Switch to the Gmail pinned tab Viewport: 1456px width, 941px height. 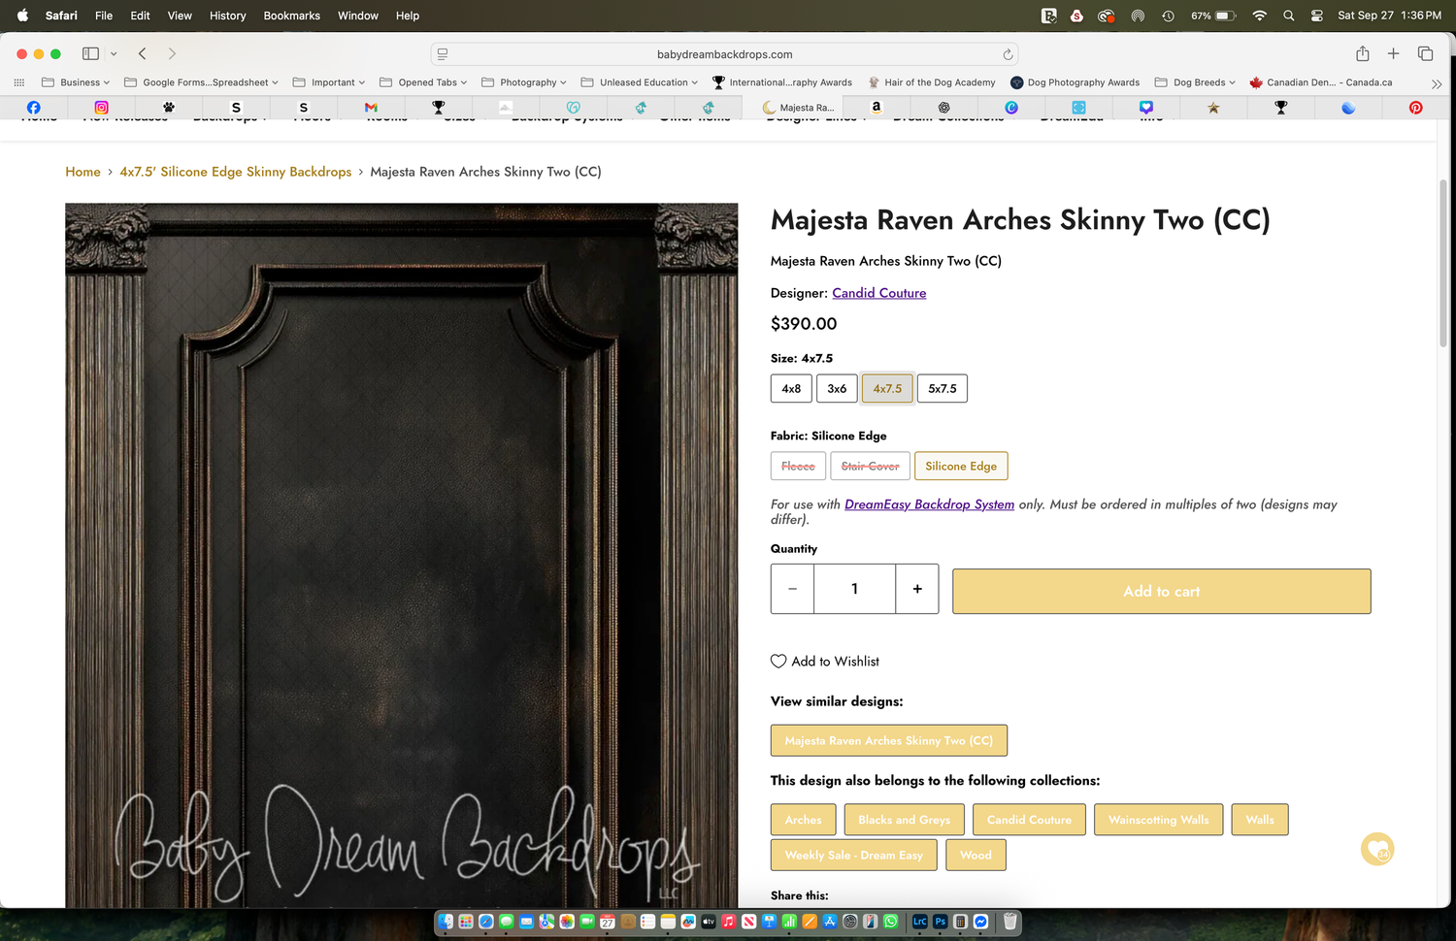[x=371, y=108]
